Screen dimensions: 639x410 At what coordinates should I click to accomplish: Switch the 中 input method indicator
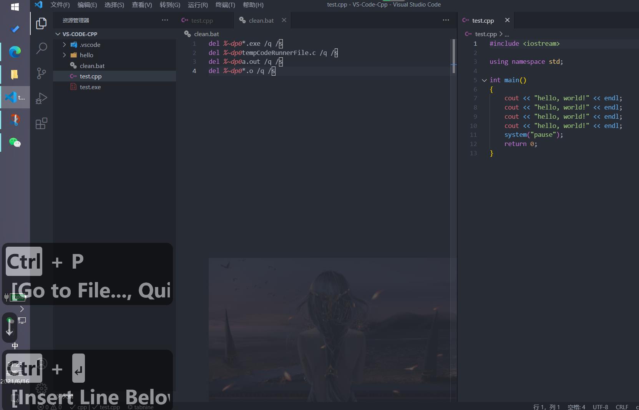(x=15, y=346)
